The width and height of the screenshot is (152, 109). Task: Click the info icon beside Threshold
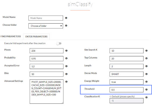pos(146,90)
